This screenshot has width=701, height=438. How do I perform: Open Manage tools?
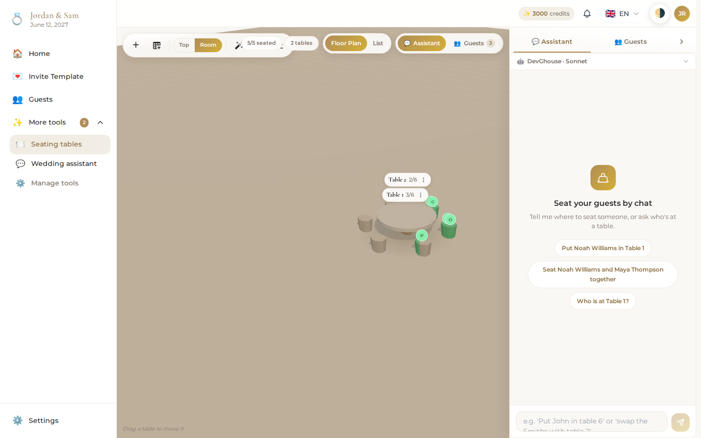point(60,183)
